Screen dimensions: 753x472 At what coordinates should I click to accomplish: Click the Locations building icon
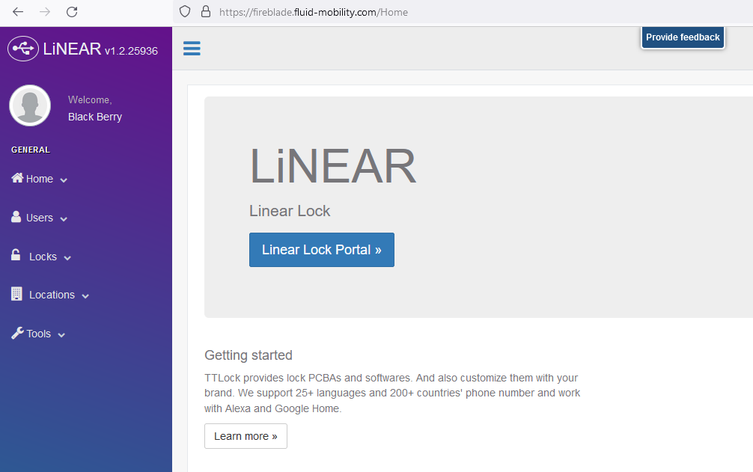[16, 294]
